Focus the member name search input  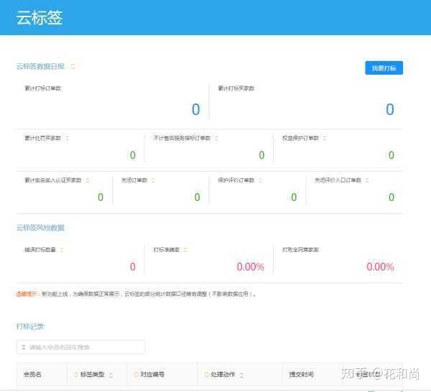pyautogui.click(x=80, y=347)
